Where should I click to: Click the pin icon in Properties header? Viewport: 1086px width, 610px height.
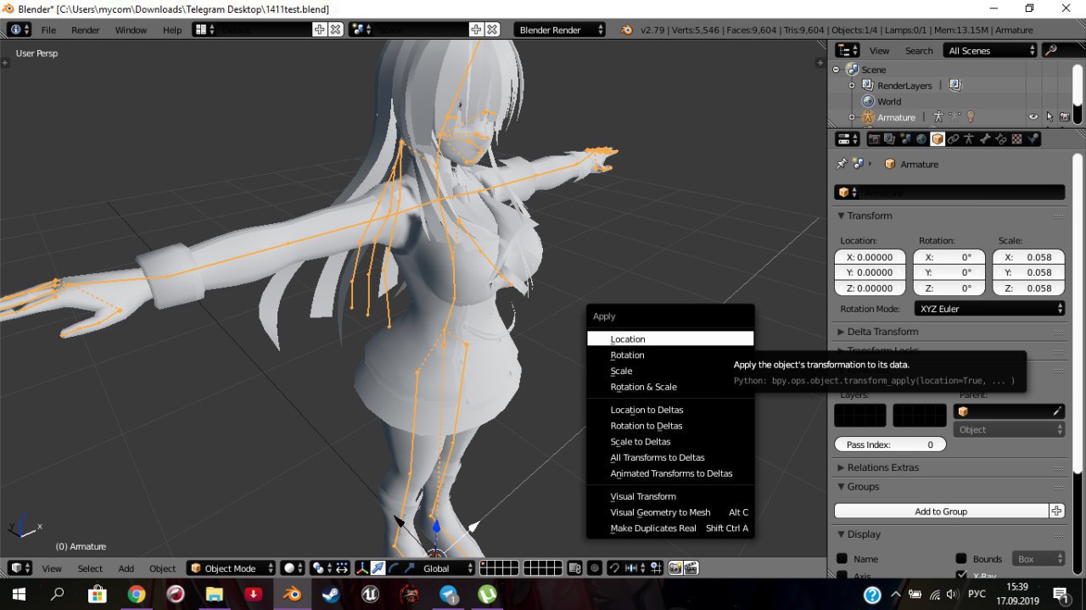pos(842,164)
